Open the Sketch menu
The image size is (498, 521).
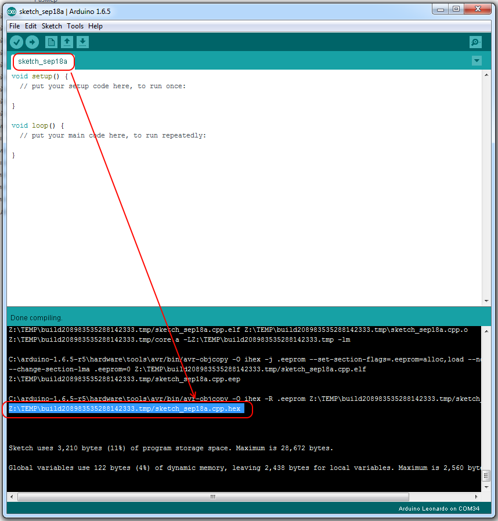point(52,26)
